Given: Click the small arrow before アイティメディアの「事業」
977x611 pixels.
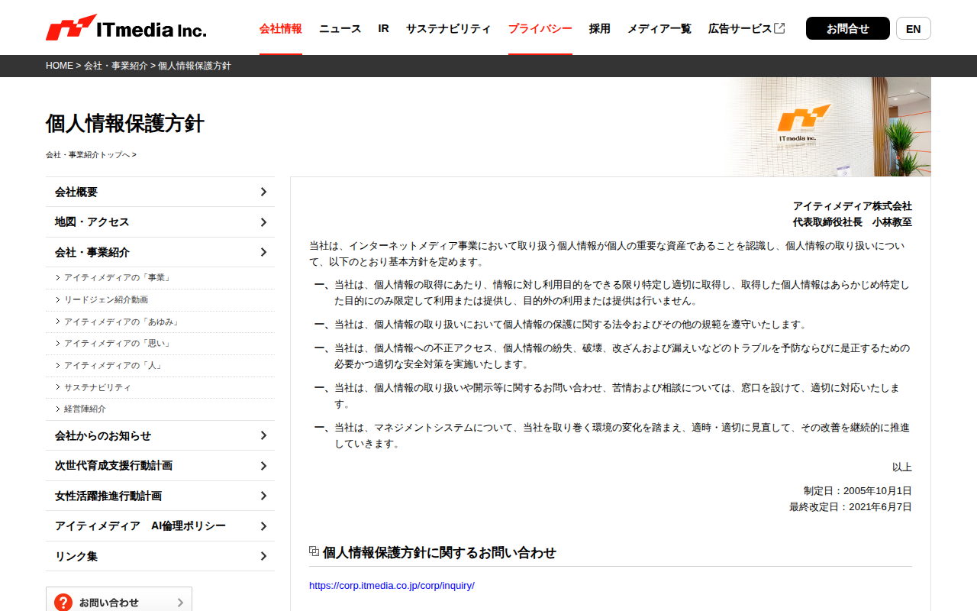Looking at the screenshot, I should pos(58,278).
